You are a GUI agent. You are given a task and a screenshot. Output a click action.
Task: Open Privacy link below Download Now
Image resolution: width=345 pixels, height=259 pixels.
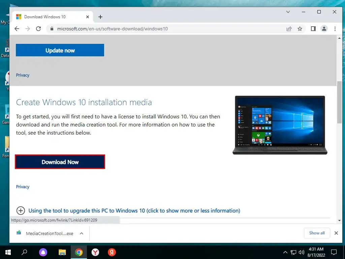pos(23,187)
